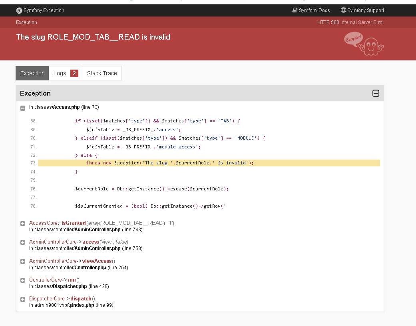The height and width of the screenshot is (326, 416).
Task: Click the Access.php file name text
Action: (x=66, y=107)
